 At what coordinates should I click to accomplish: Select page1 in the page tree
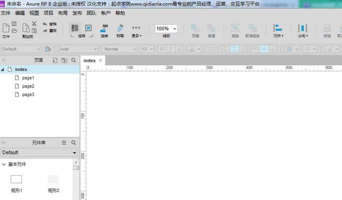tap(28, 78)
